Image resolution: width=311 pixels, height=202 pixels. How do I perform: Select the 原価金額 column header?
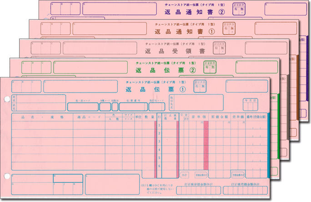(x=221, y=117)
